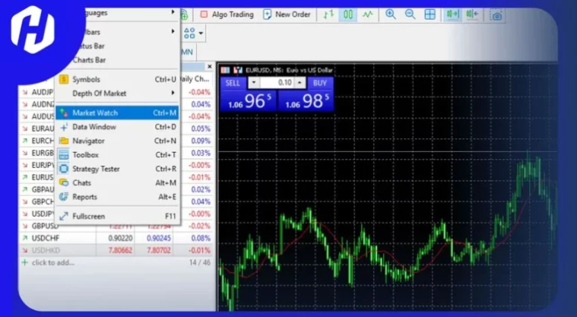The image size is (577, 317).
Task: Expand the objects toolbar dropdown arrow
Action: pos(201,33)
